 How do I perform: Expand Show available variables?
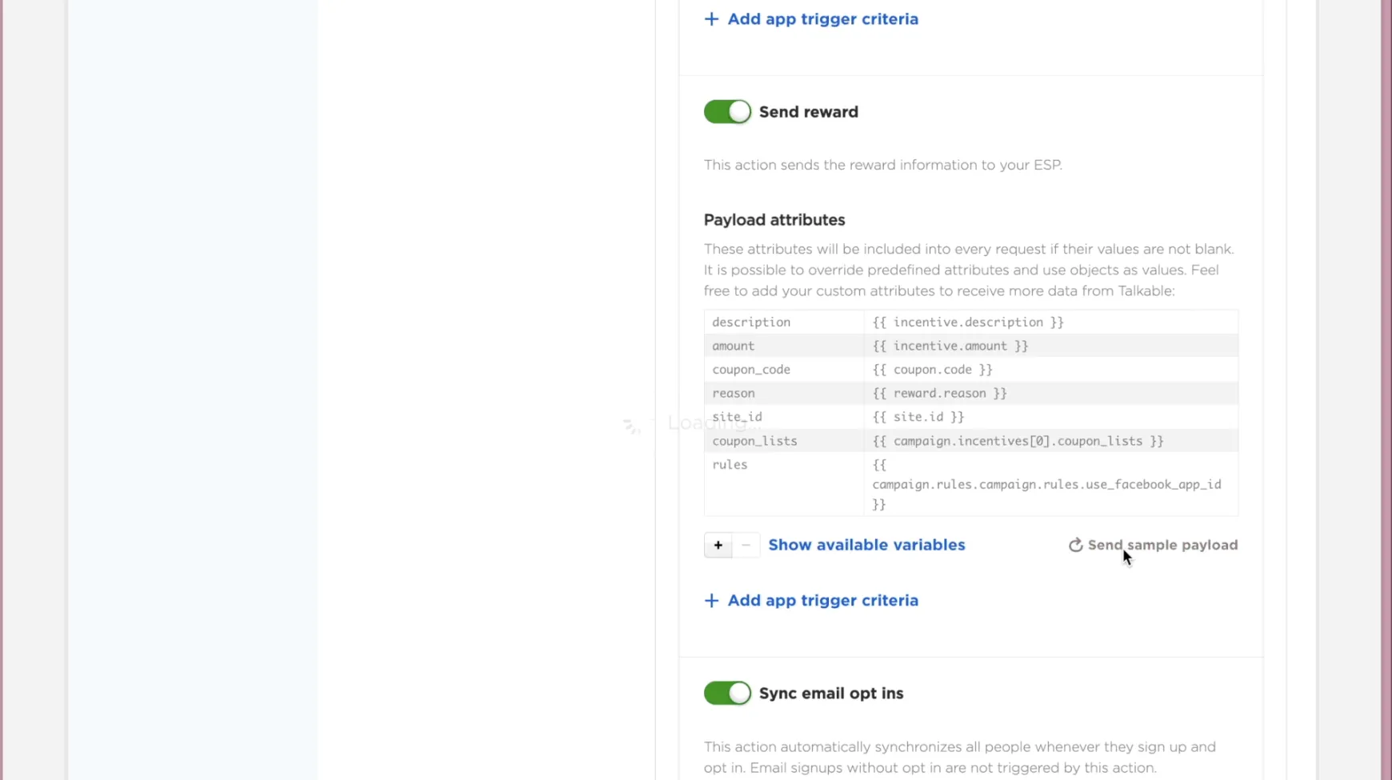pos(866,545)
